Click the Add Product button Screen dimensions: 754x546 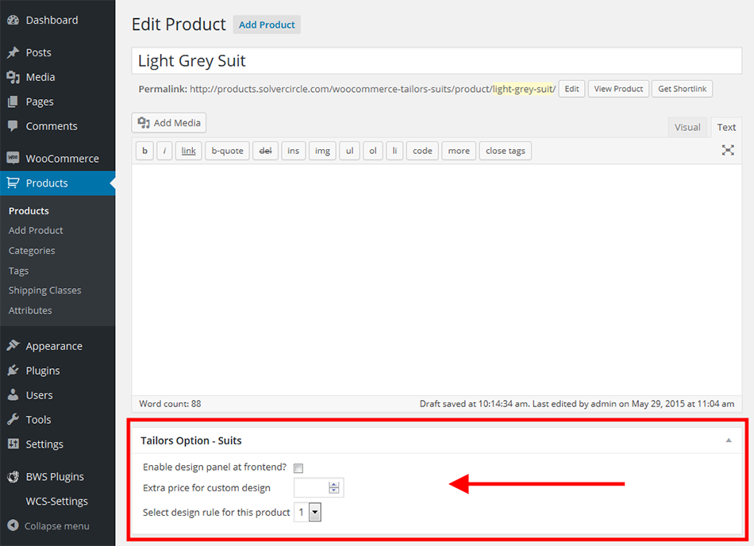pos(267,25)
